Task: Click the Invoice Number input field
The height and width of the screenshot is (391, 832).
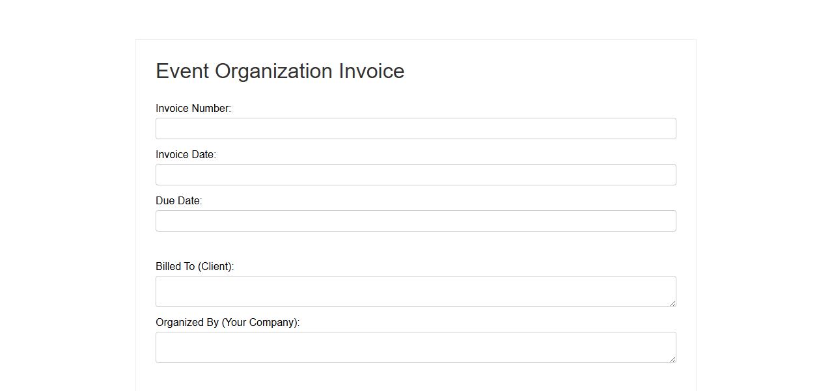Action: coord(415,128)
